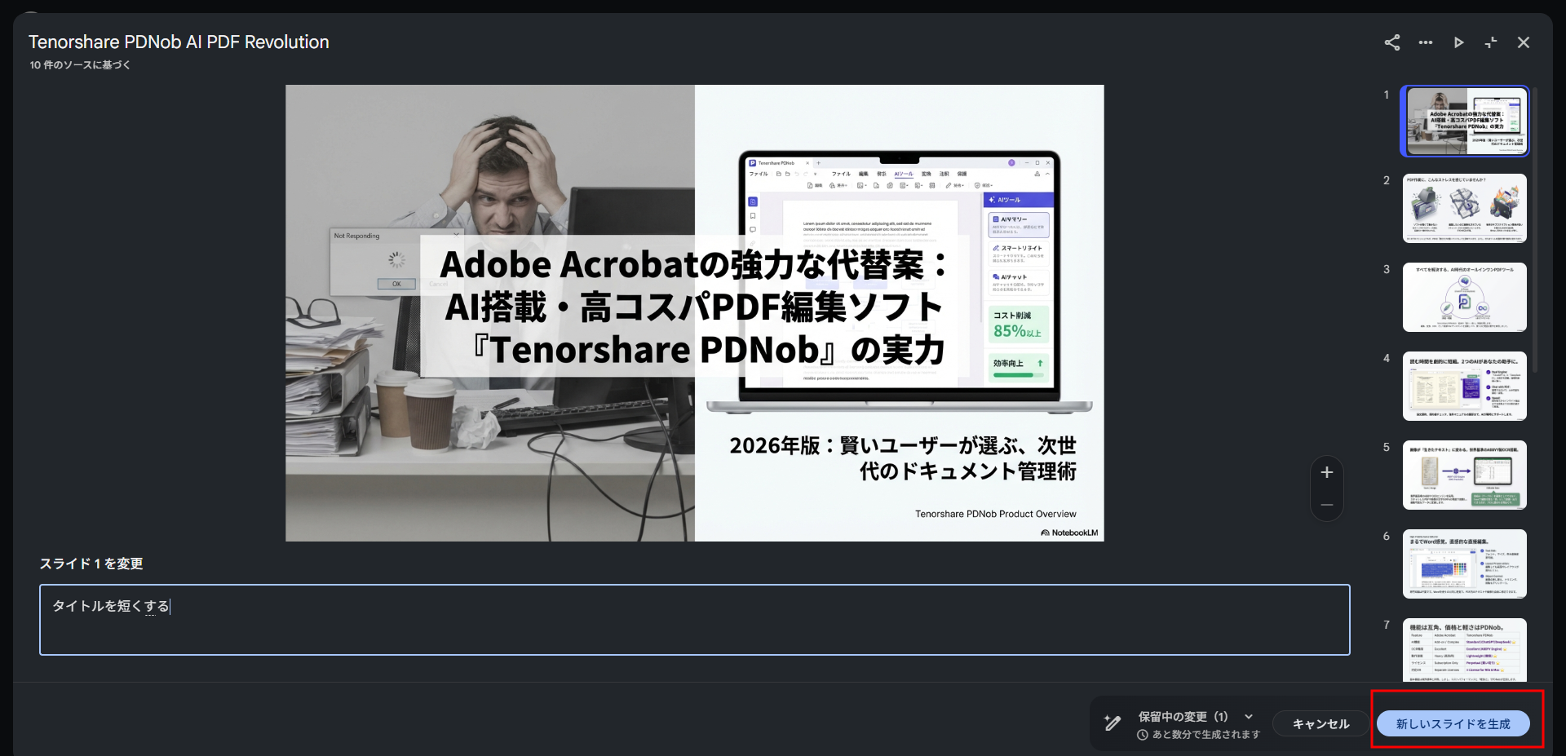Select slide 3 thumbnail in sidebar

1464,298
